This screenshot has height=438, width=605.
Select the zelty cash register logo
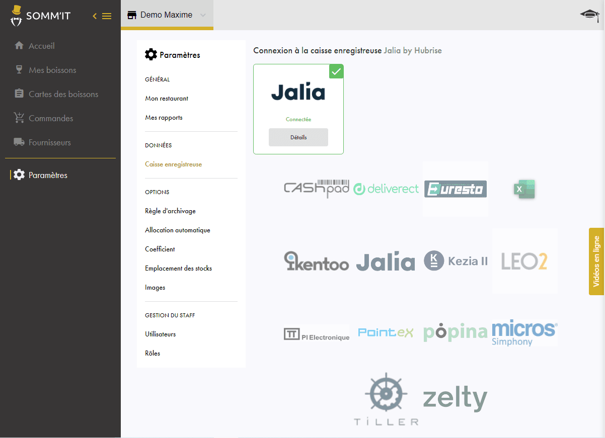[x=456, y=399]
